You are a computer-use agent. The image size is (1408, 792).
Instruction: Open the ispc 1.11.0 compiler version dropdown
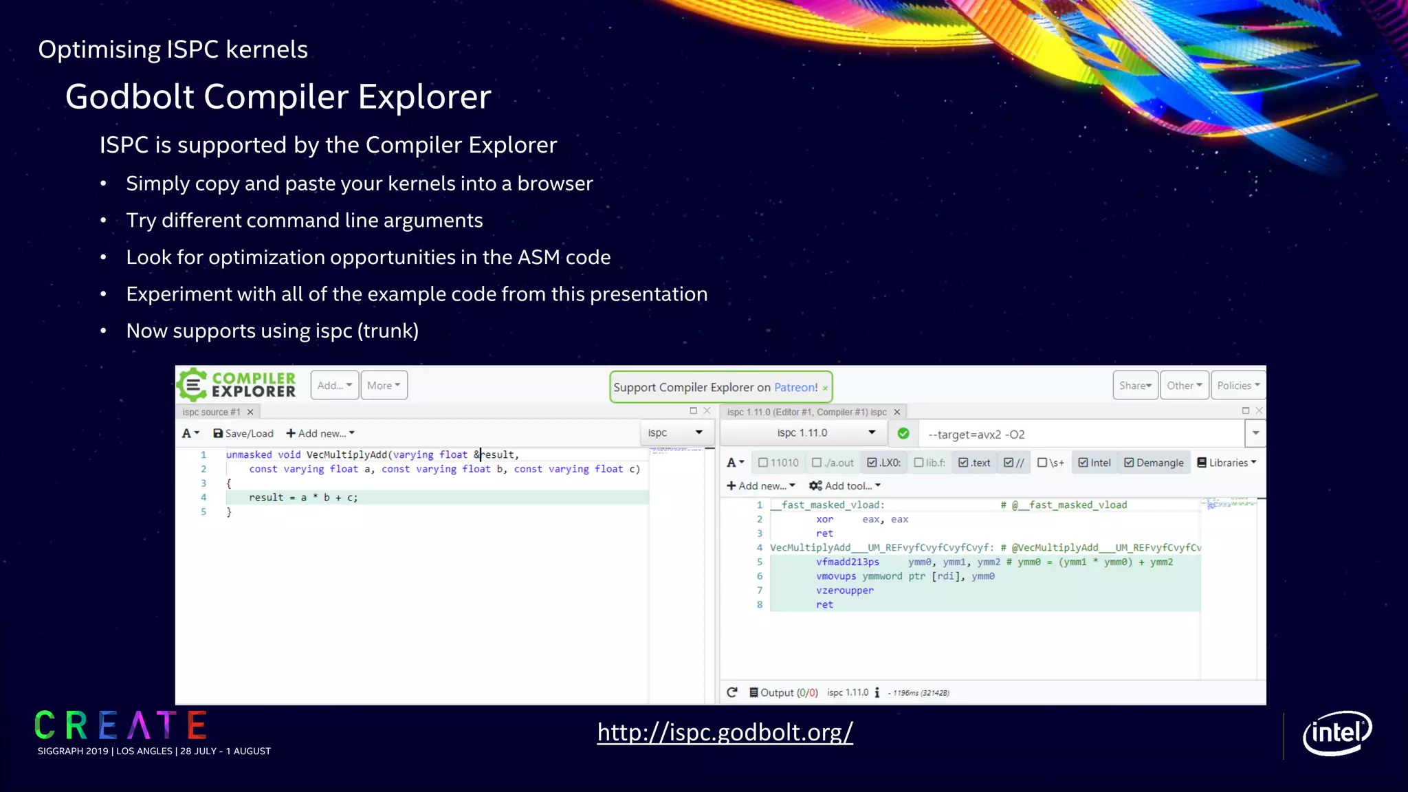[x=802, y=432]
